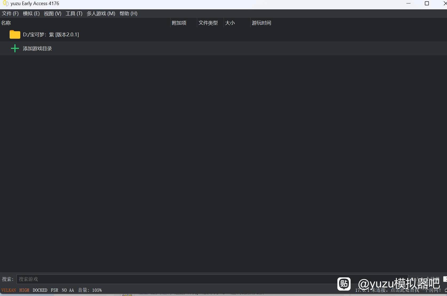Select the D:/宝可梦：紫 [版本2.0.1] directory row
The height and width of the screenshot is (296, 447).
coord(223,34)
